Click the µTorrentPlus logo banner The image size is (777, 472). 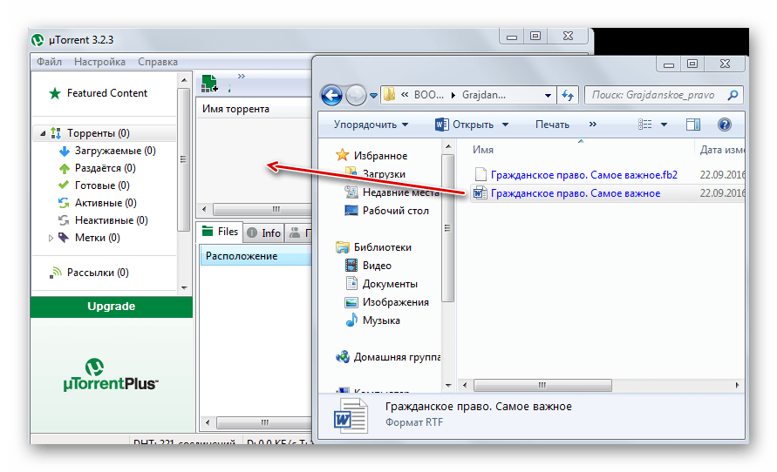tap(111, 375)
